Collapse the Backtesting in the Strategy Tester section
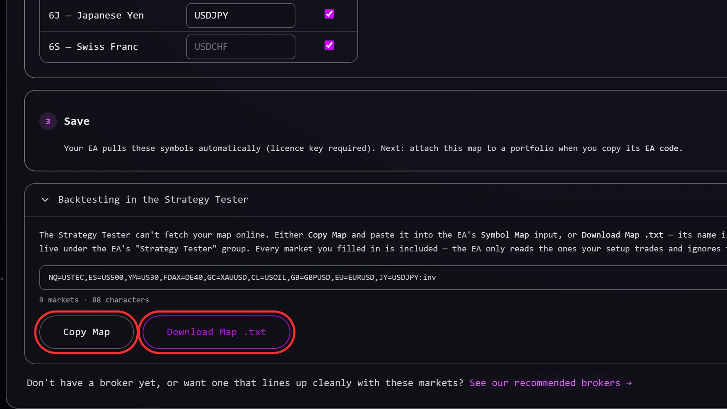The image size is (727, 409). [x=45, y=200]
